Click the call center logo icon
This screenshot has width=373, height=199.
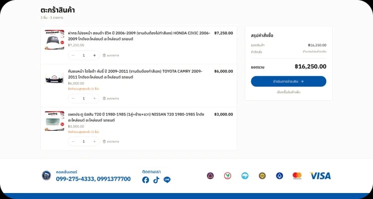coord(46,176)
